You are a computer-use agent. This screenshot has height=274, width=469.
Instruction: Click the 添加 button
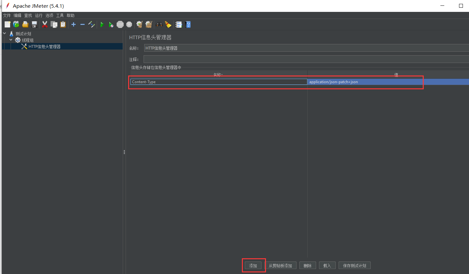pyautogui.click(x=253, y=266)
